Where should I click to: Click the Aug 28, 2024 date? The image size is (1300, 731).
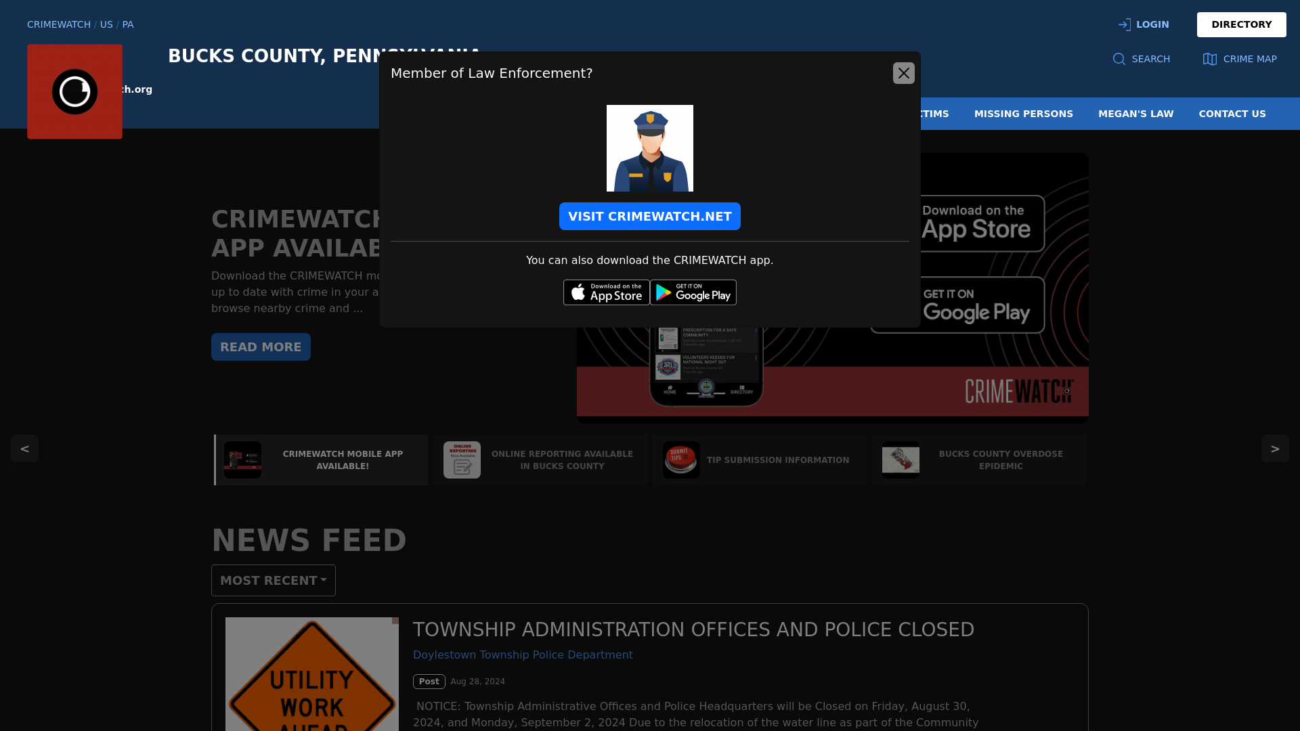click(x=478, y=682)
